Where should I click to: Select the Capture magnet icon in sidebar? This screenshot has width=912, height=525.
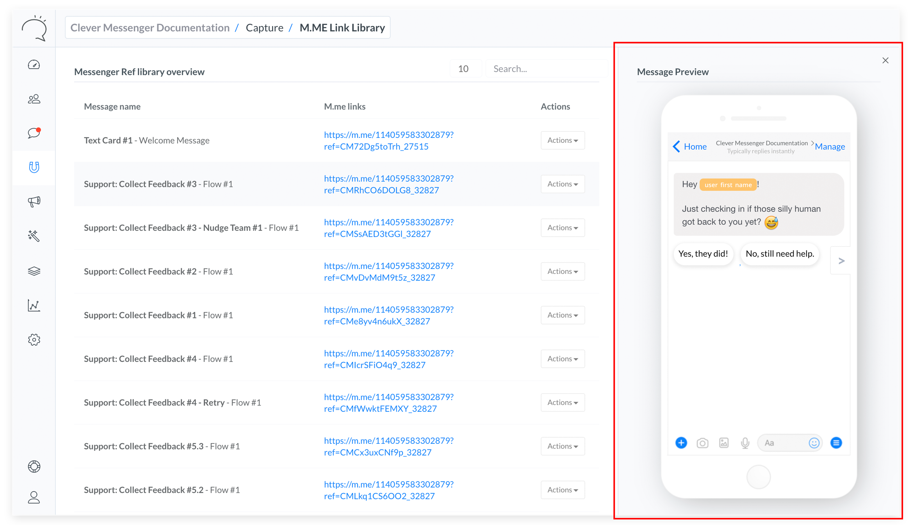(x=34, y=167)
